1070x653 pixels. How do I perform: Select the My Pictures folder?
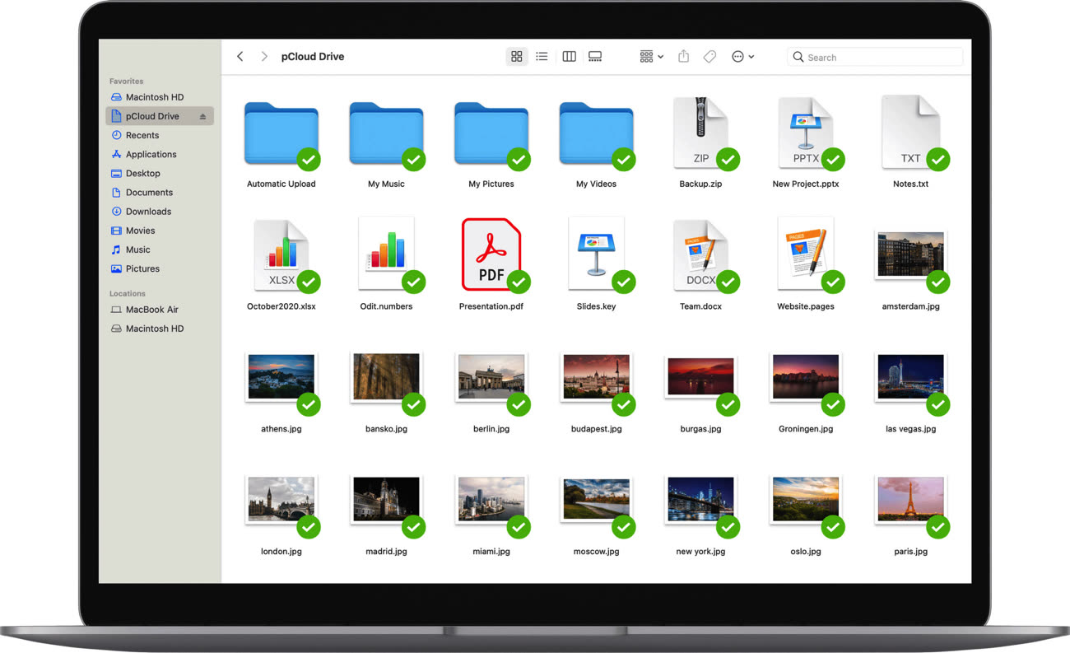point(491,134)
